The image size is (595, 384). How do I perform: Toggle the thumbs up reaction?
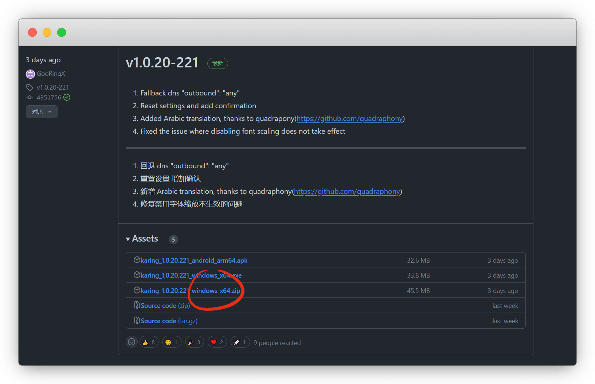click(149, 342)
